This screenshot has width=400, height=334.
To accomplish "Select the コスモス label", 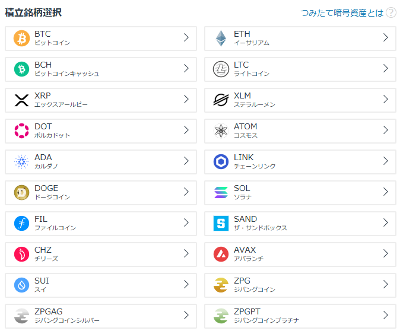I will click(246, 135).
